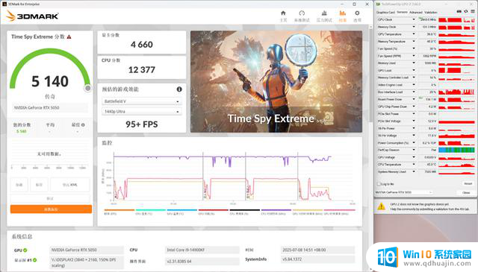Click the PerfCap Reason colored graph bar
Screen dimensions: 478x272
[456, 150]
